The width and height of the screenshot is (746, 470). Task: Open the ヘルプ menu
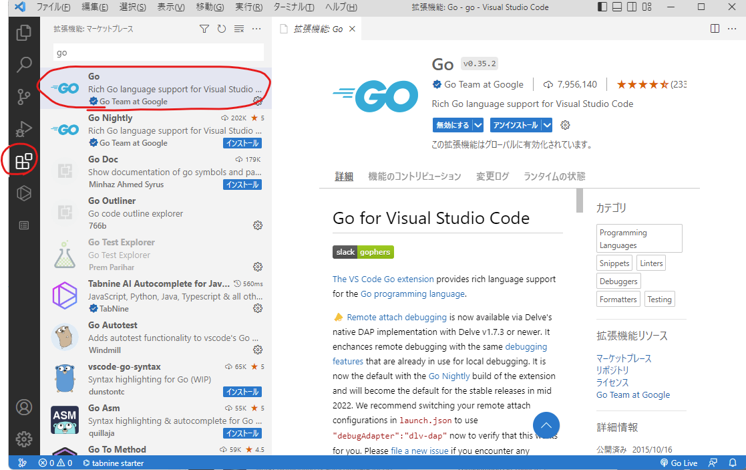click(x=341, y=7)
